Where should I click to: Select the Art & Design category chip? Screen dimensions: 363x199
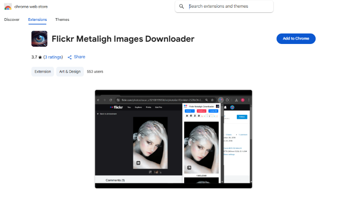pos(70,72)
